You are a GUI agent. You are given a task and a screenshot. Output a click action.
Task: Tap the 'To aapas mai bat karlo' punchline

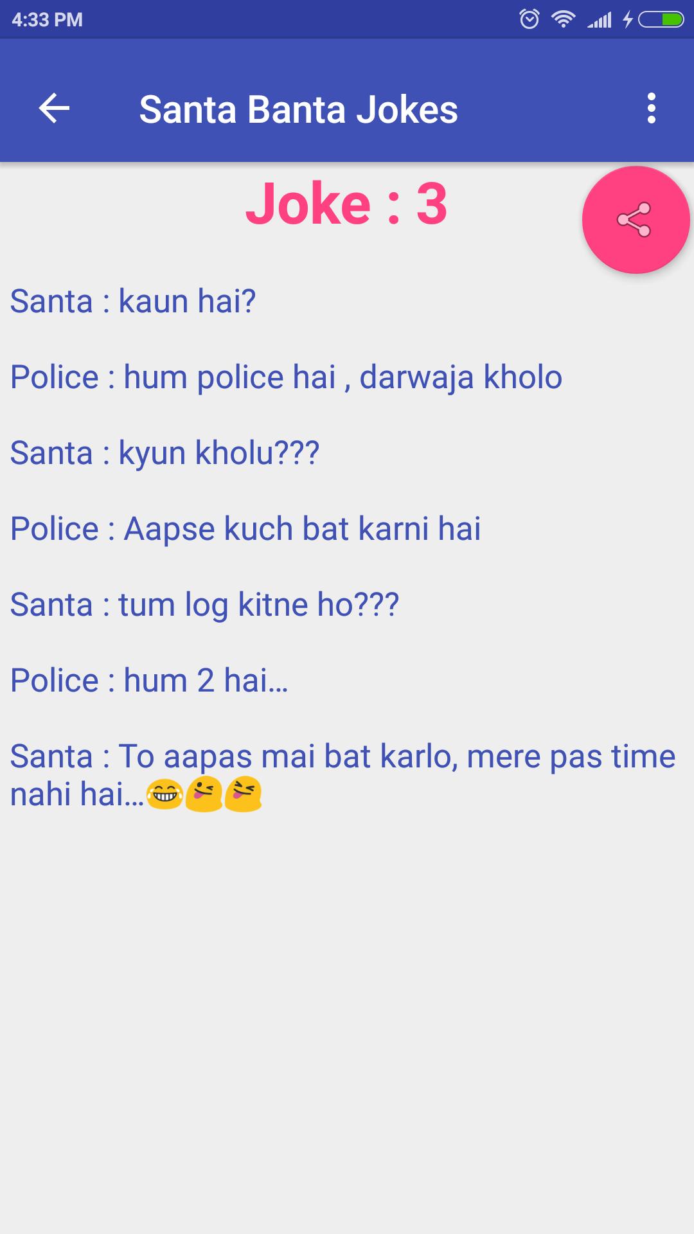click(343, 775)
